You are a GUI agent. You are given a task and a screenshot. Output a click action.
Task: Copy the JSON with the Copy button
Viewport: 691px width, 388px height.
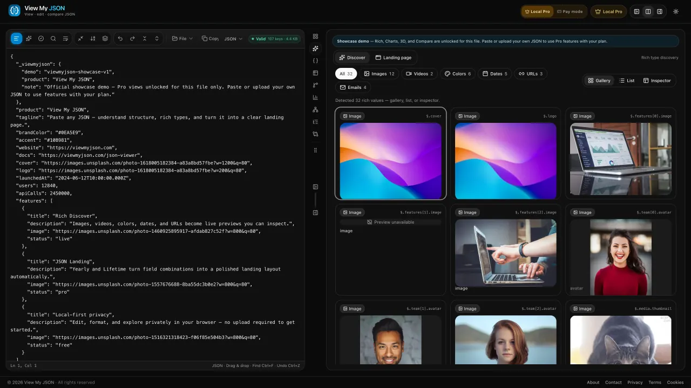210,39
